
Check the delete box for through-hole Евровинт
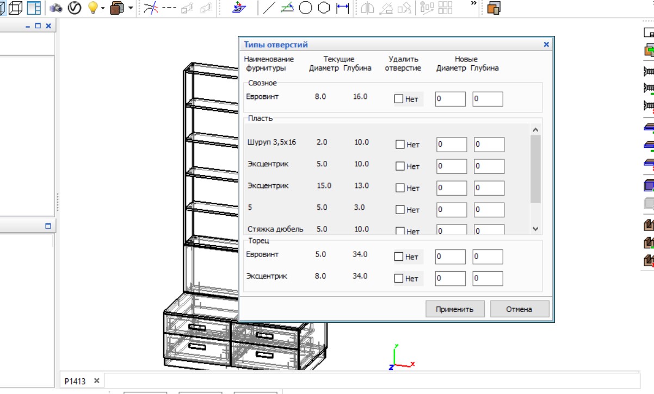tap(399, 99)
